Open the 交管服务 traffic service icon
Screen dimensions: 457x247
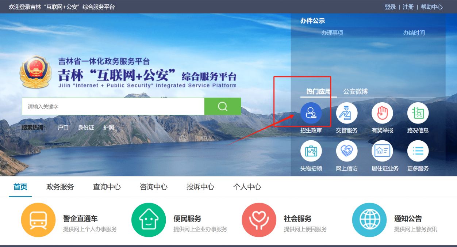(347, 113)
